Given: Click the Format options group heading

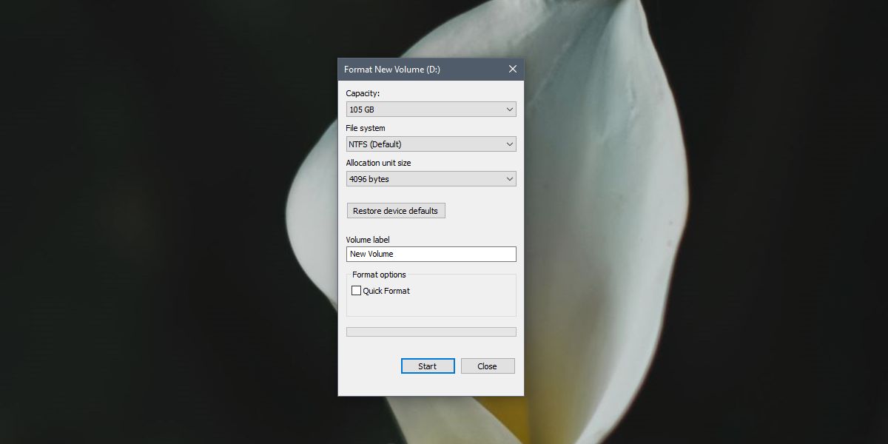Looking at the screenshot, I should coord(379,275).
